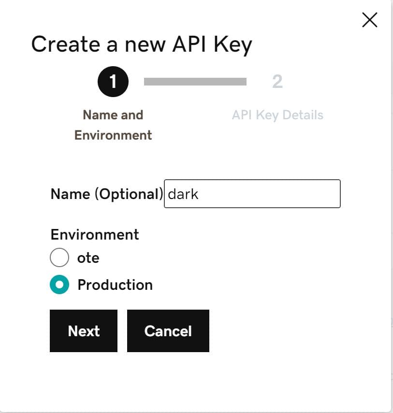The image size is (393, 413).
Task: Click the step 2 number indicator
Action: click(277, 81)
